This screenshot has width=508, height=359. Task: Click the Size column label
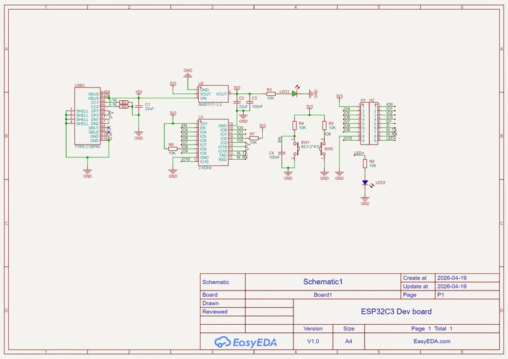coord(349,329)
